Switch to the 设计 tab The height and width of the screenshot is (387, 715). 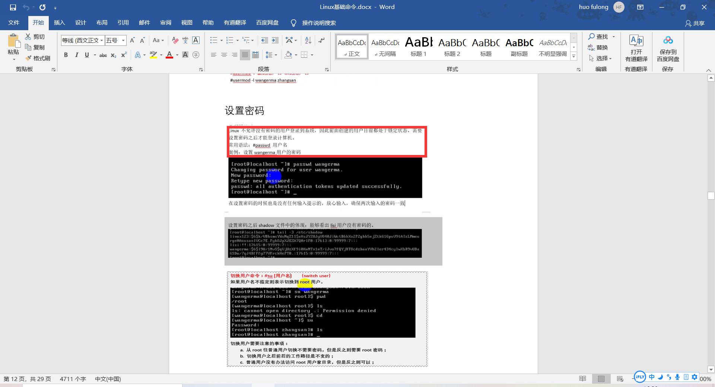[x=80, y=23]
